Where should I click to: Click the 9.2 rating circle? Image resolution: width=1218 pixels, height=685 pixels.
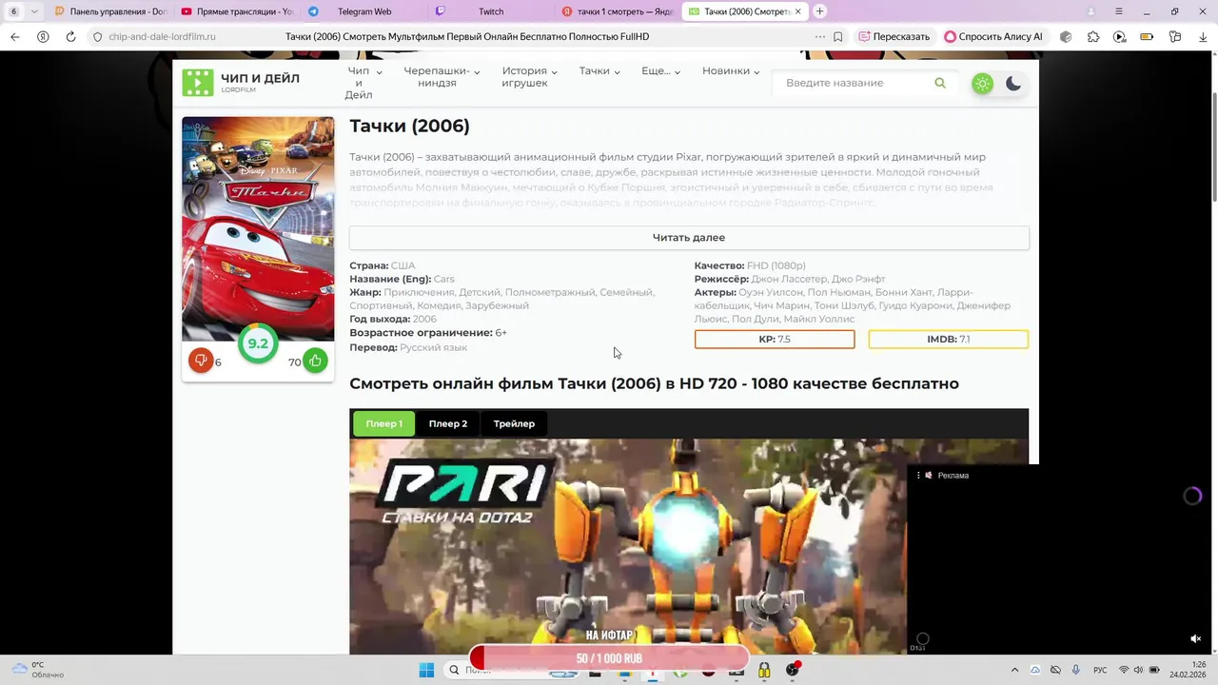point(258,343)
